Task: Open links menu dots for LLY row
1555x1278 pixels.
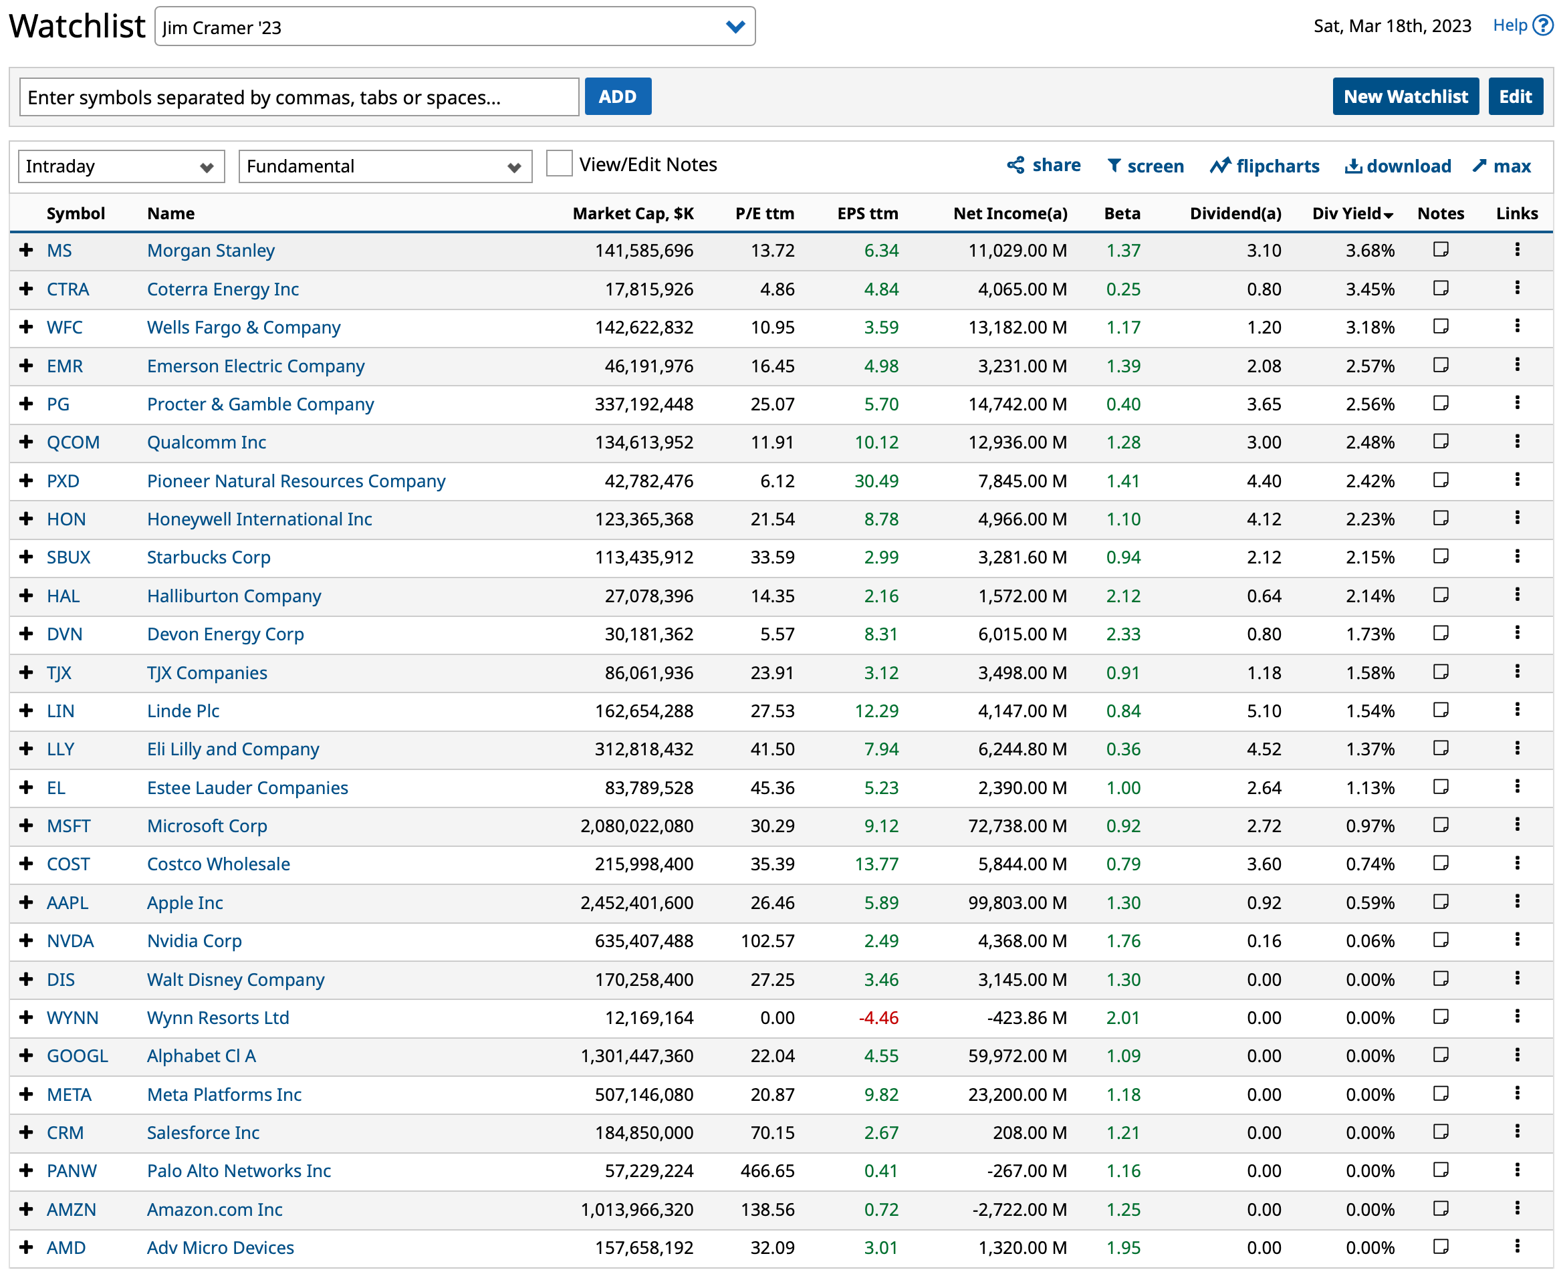Action: coord(1517,748)
